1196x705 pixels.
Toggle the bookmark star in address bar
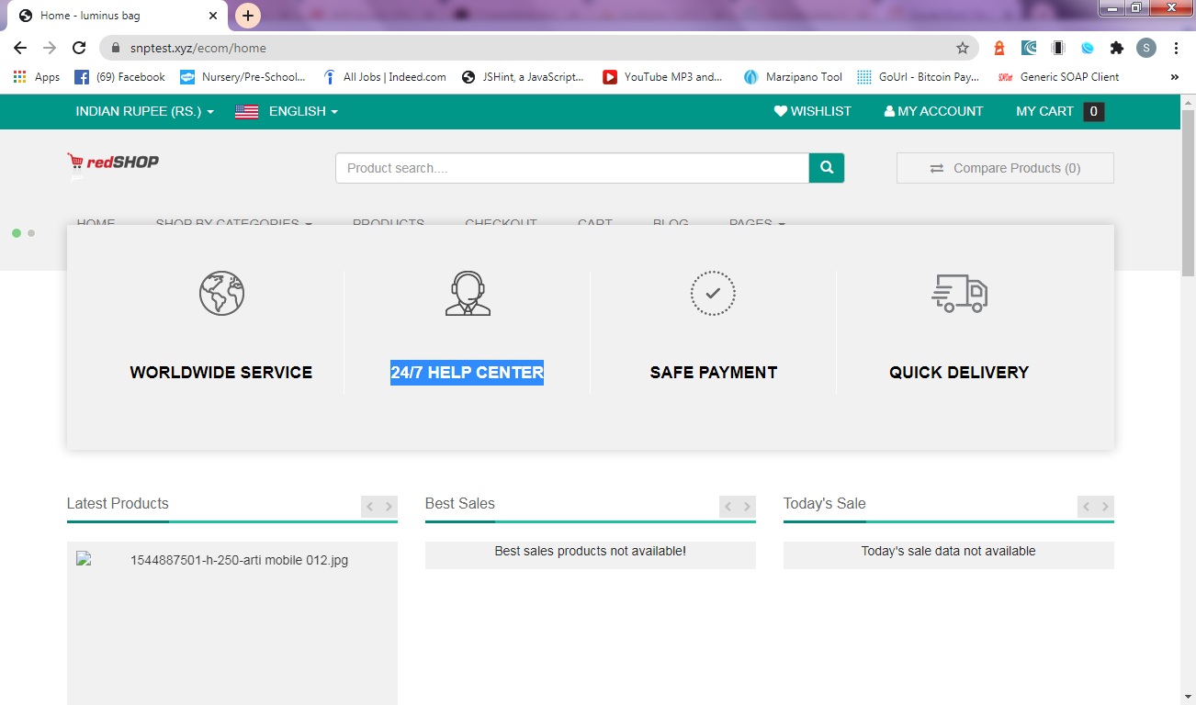pyautogui.click(x=961, y=47)
